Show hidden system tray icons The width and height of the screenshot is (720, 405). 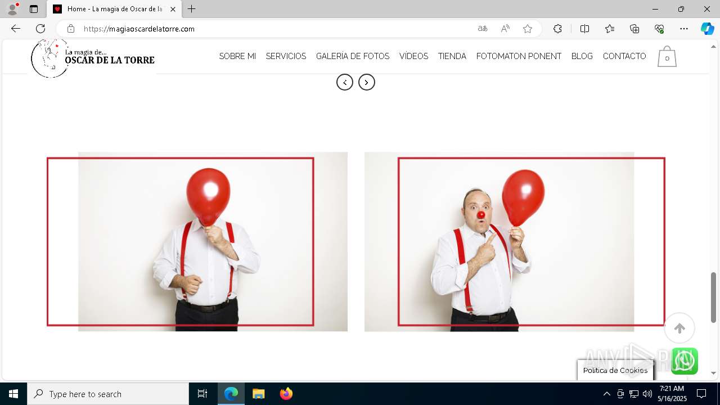coord(606,394)
